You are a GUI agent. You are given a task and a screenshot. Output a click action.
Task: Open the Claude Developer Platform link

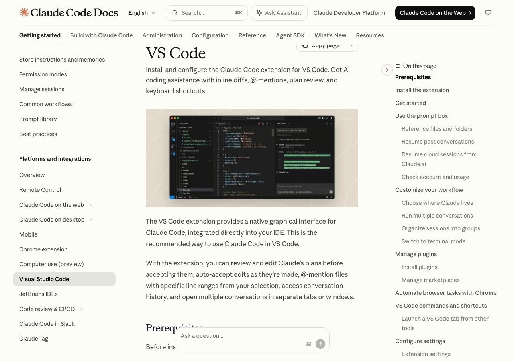click(349, 13)
